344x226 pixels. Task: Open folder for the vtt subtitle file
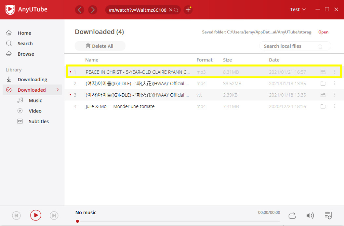323,95
